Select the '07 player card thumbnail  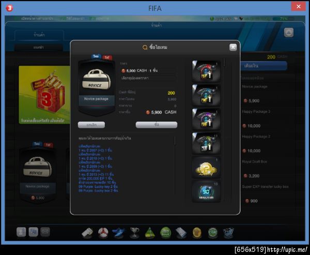pos(206,71)
